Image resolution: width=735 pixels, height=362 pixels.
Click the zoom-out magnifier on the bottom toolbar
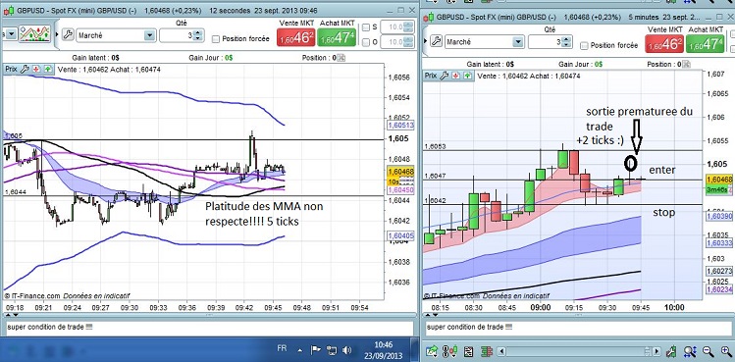[x=708, y=351]
